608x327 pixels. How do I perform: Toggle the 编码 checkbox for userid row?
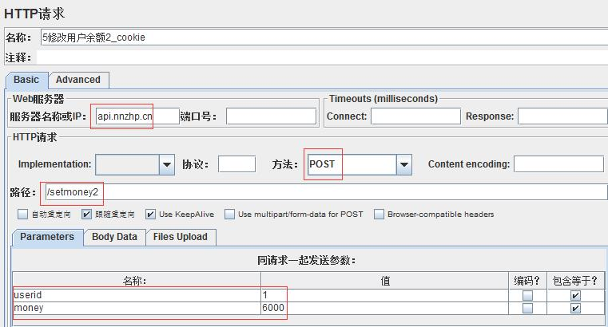point(527,296)
